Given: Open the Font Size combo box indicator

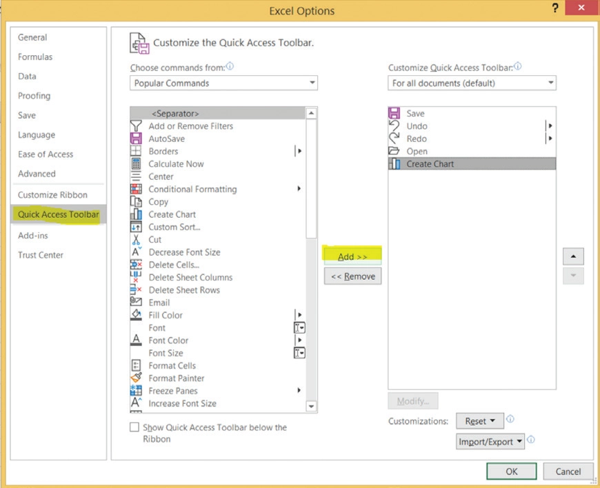Looking at the screenshot, I should click(x=299, y=353).
